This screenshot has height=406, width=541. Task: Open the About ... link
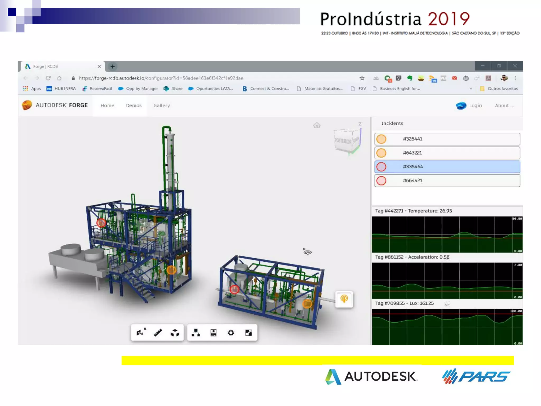click(x=504, y=105)
